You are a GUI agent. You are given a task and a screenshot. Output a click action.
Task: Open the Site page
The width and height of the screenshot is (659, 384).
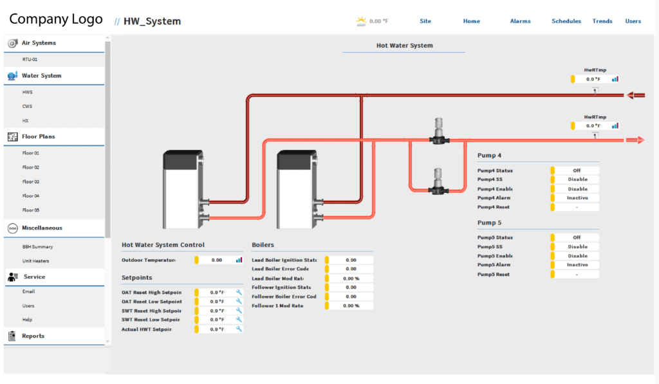click(425, 21)
